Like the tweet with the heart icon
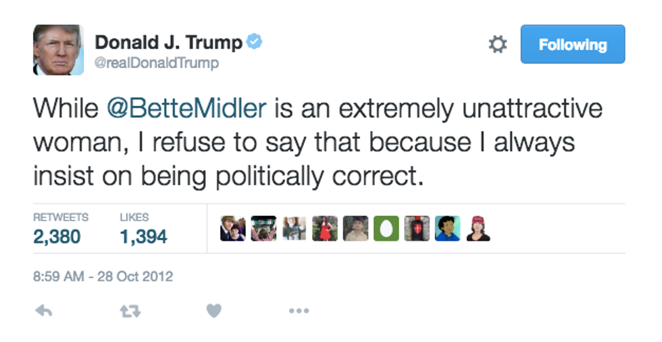Viewport: 662px width, 342px height. tap(213, 311)
